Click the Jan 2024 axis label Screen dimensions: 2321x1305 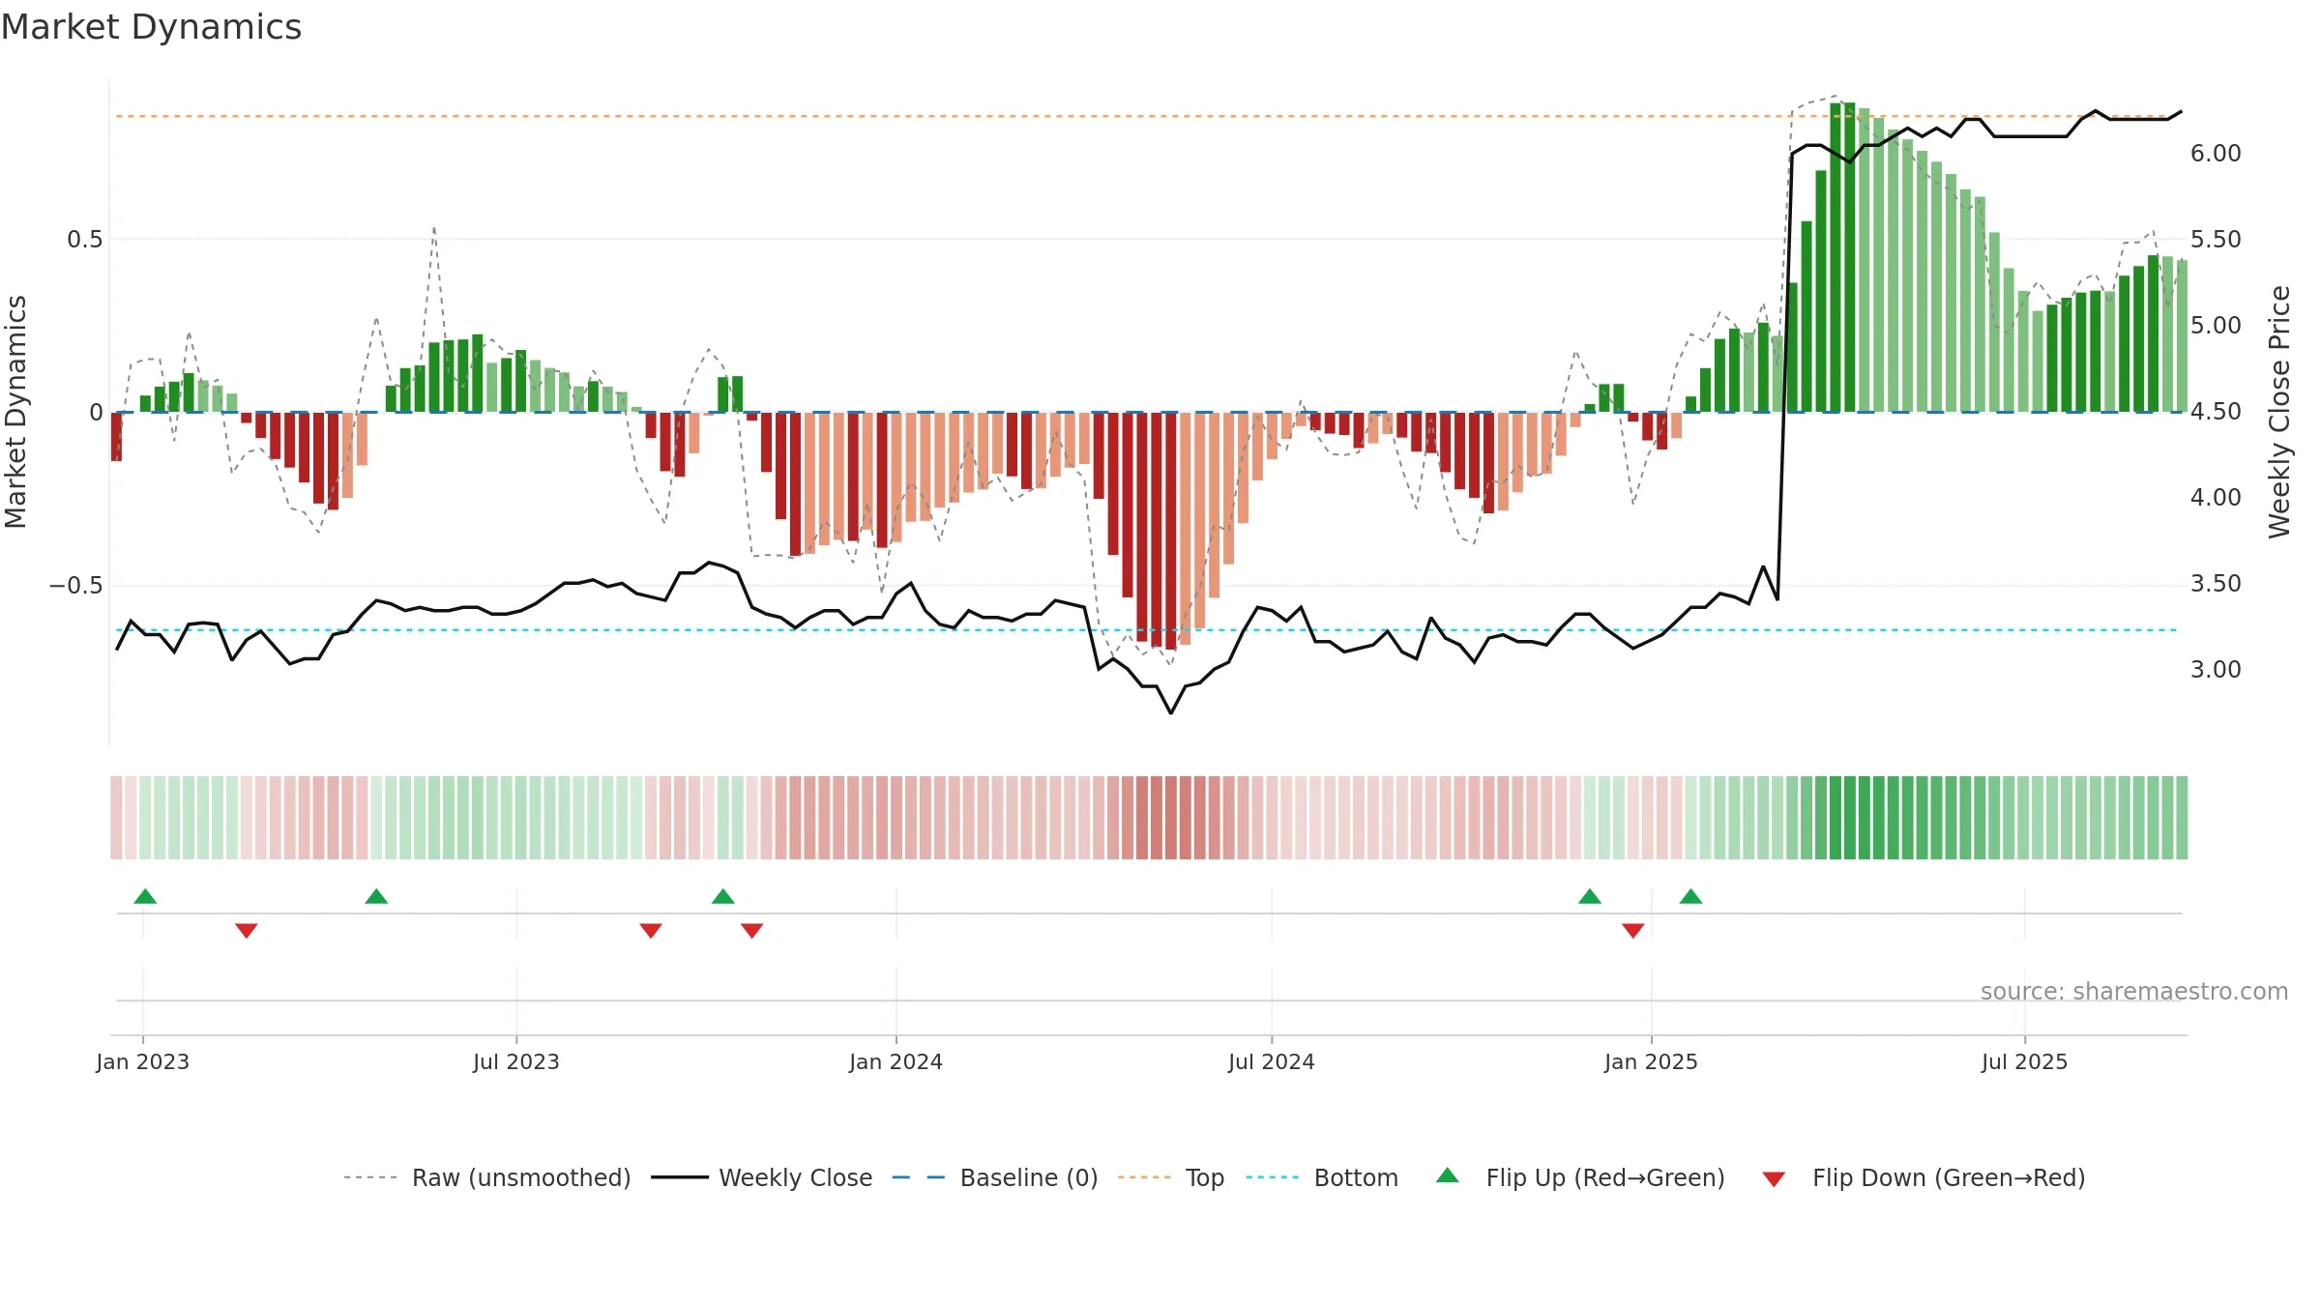pyautogui.click(x=896, y=1061)
